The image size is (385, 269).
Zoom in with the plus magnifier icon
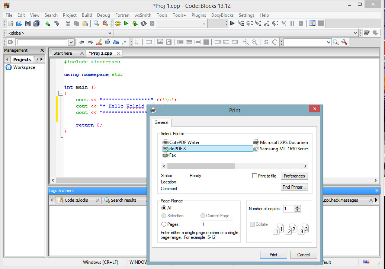click(246, 42)
